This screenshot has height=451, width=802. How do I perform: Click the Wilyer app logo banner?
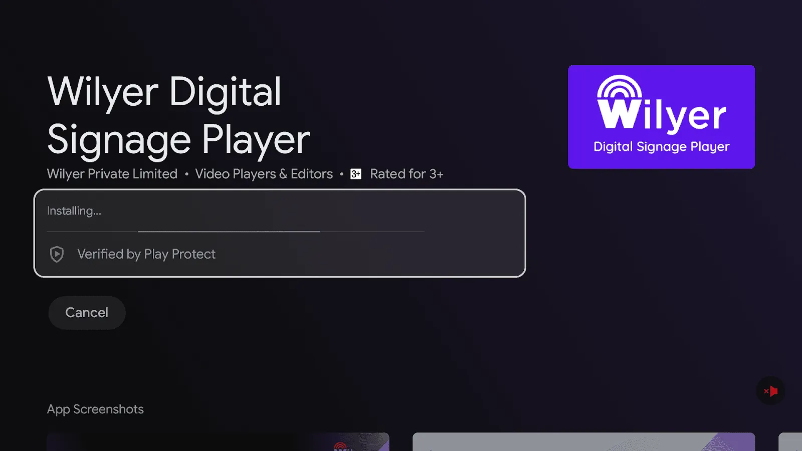click(x=661, y=117)
